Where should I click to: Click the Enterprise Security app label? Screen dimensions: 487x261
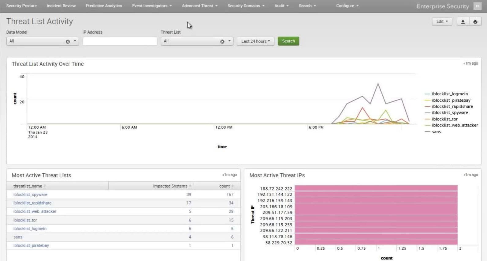tap(443, 6)
